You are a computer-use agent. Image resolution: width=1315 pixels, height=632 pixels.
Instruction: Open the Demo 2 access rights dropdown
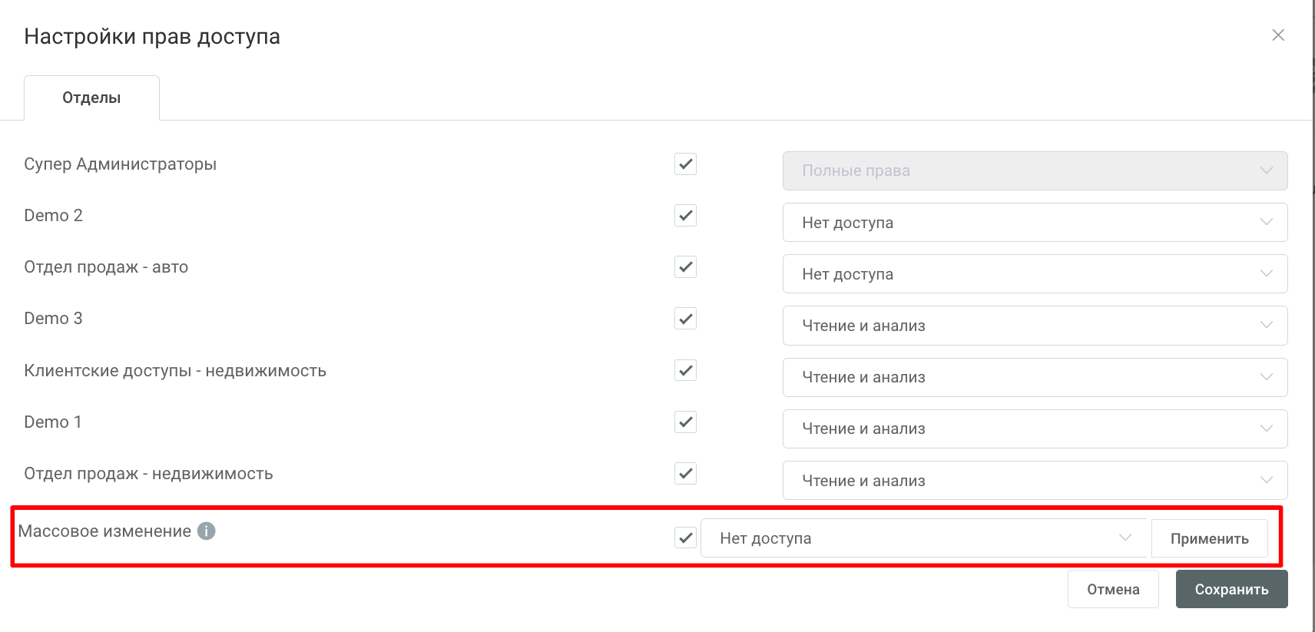tap(1035, 223)
